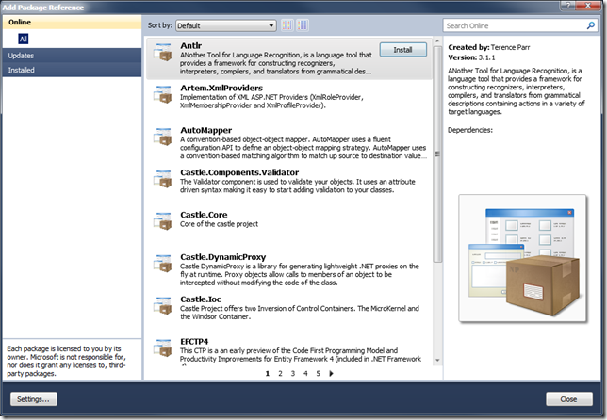Open the Settings dialog

click(34, 399)
